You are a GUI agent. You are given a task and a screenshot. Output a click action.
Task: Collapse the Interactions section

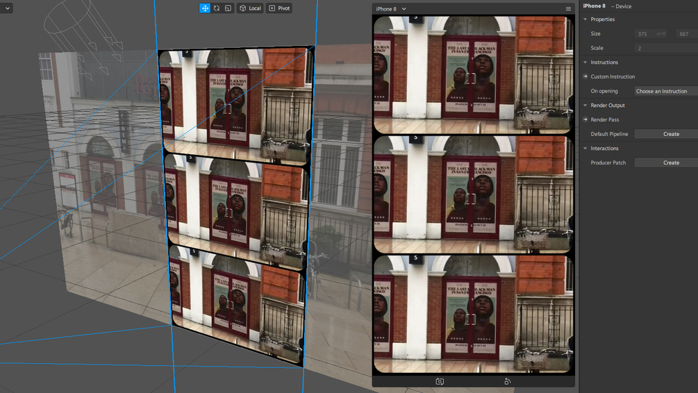585,148
